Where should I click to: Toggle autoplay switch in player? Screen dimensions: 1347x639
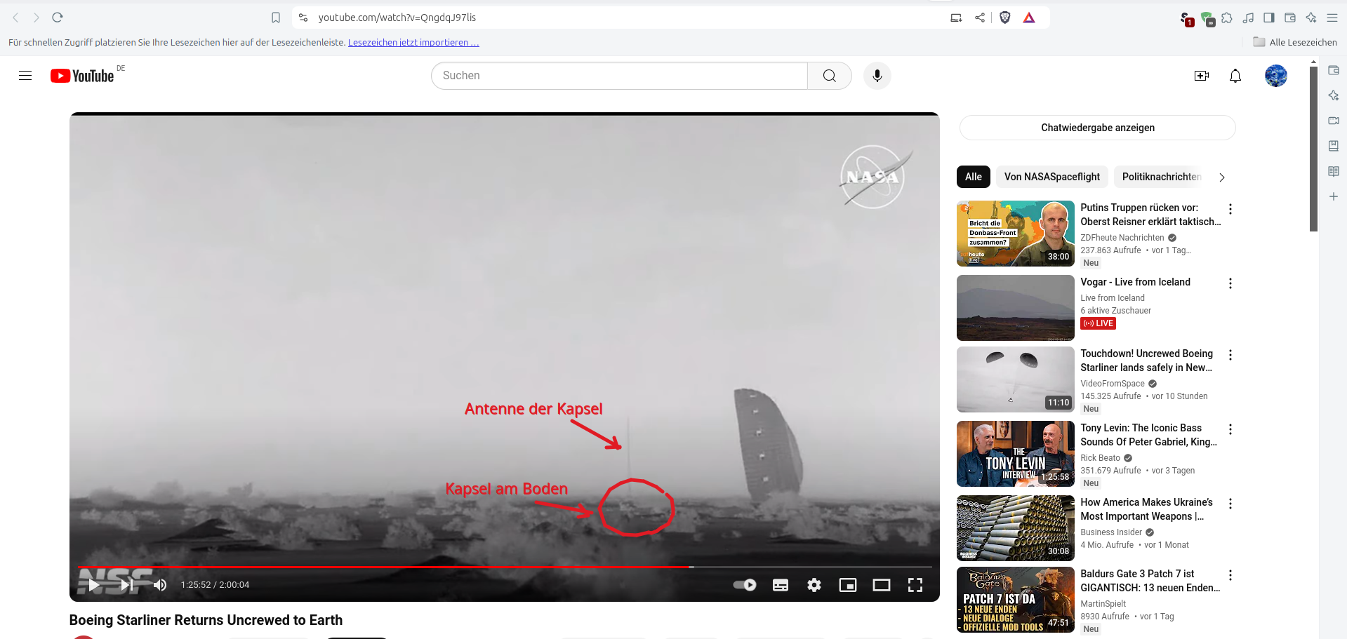745,585
